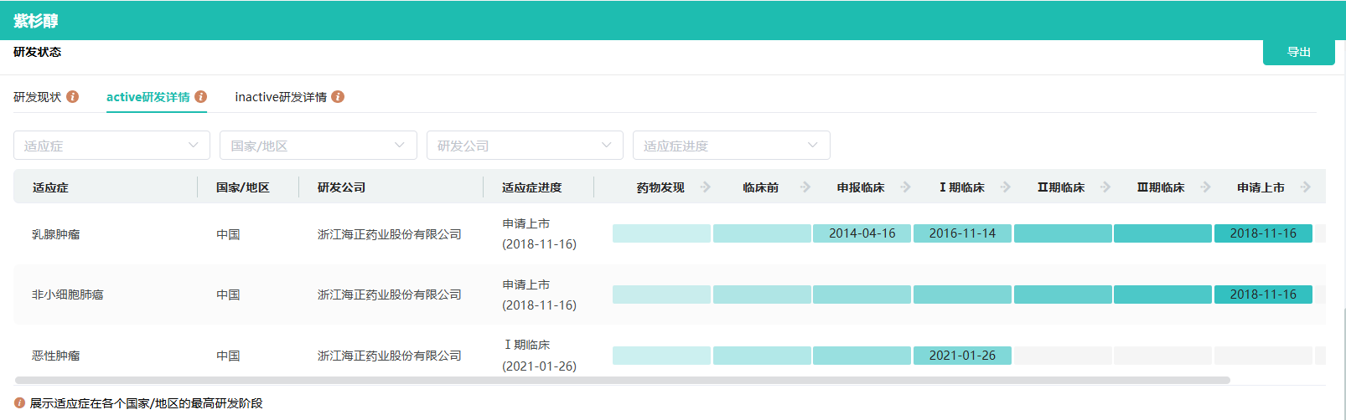Open the 适应症 filter dropdown
This screenshot has height=420, width=1346.
(111, 146)
